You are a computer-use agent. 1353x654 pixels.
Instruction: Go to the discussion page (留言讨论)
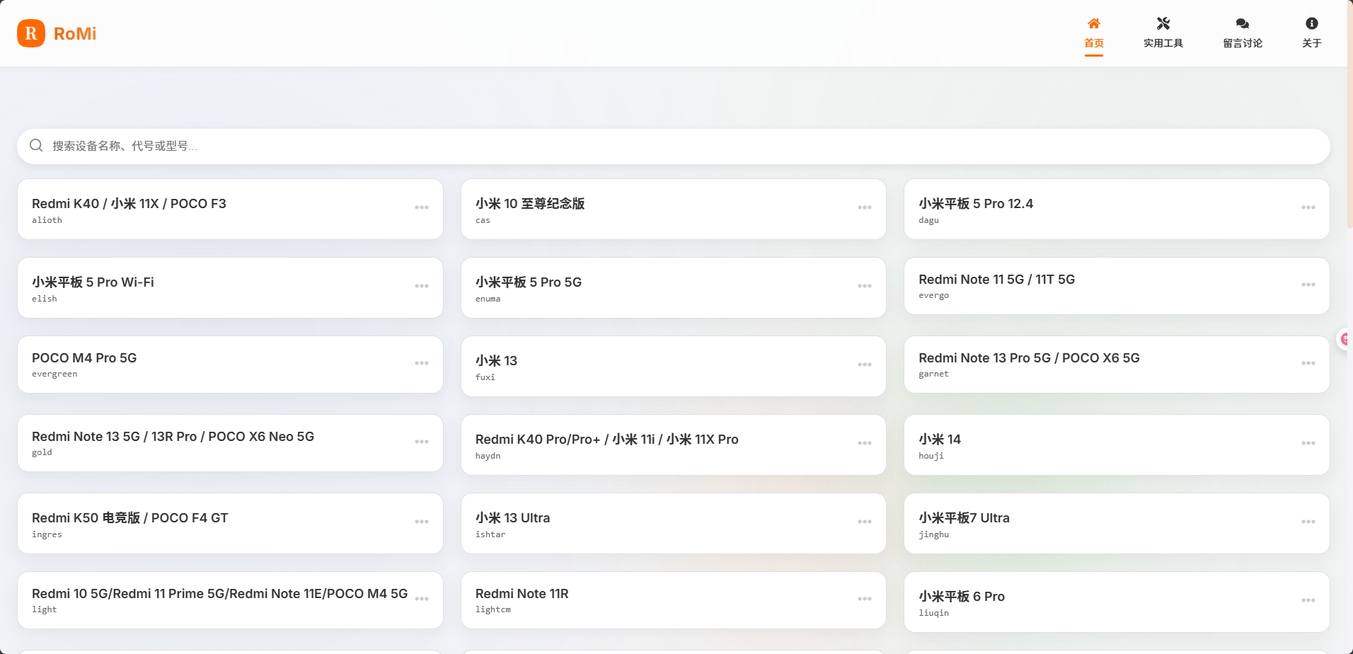(1242, 33)
